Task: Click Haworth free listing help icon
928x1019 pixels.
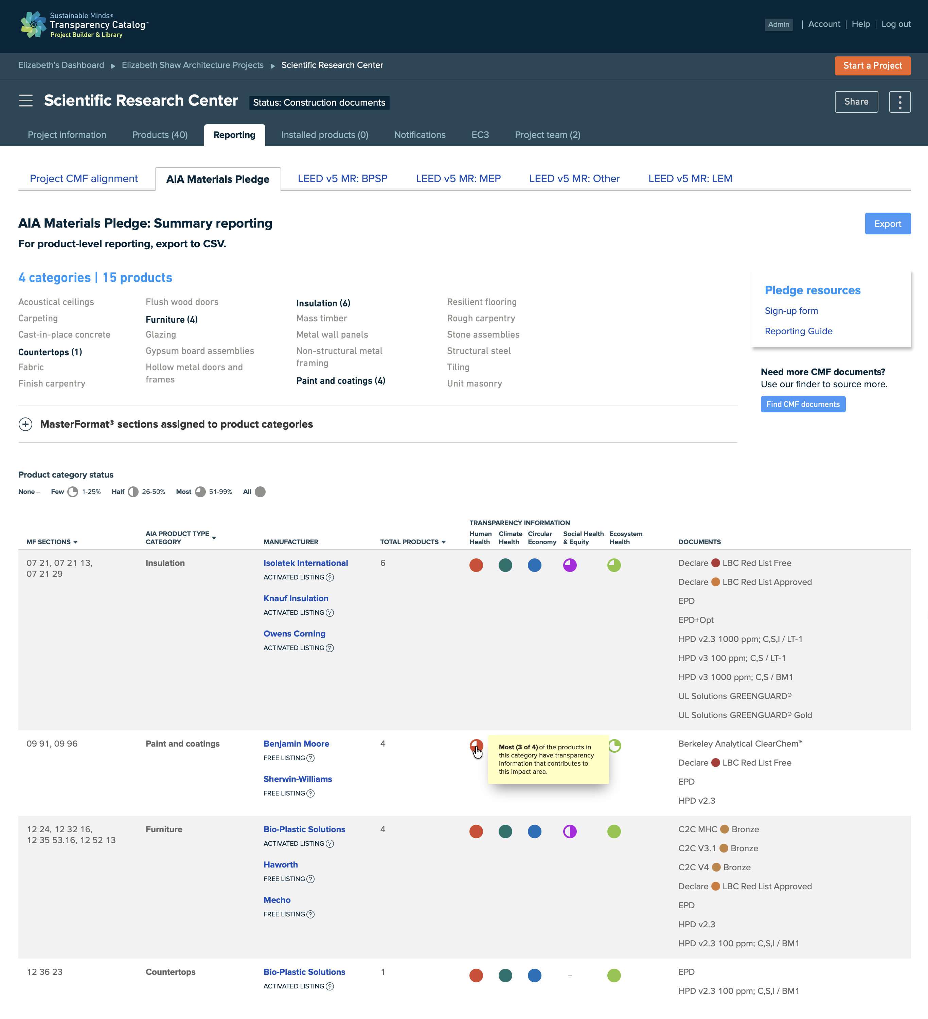Action: coord(310,879)
